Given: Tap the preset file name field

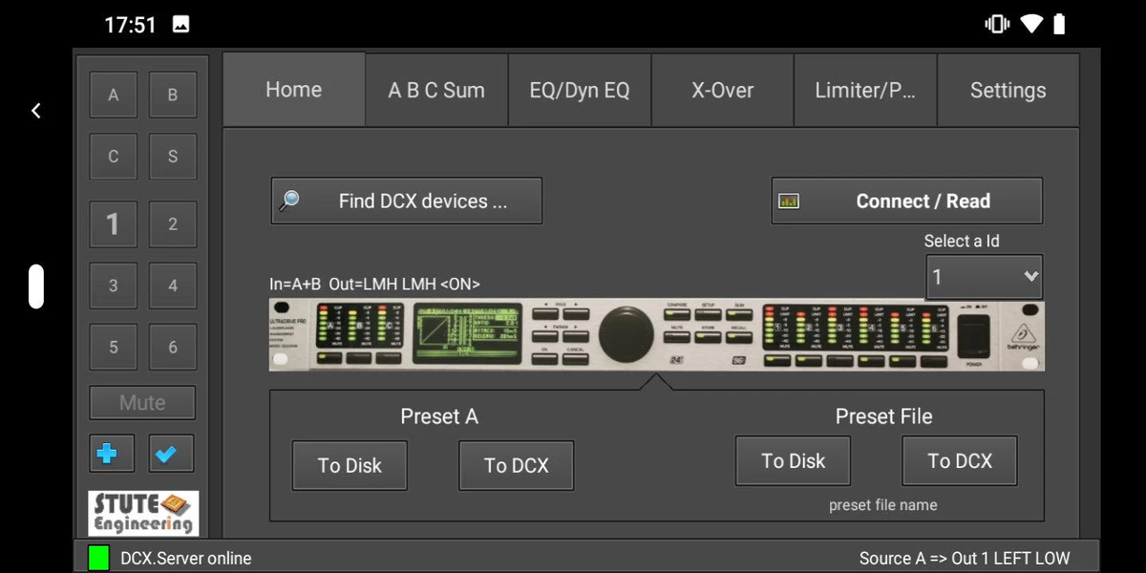Looking at the screenshot, I should tap(882, 505).
